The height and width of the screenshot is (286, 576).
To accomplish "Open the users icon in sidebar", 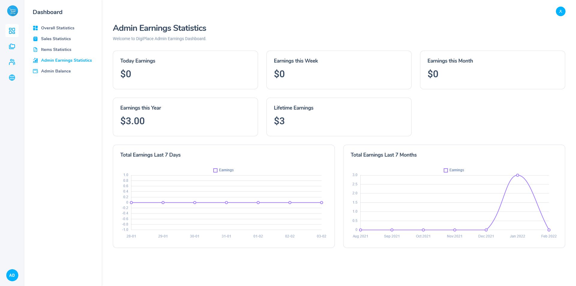I will pyautogui.click(x=12, y=62).
